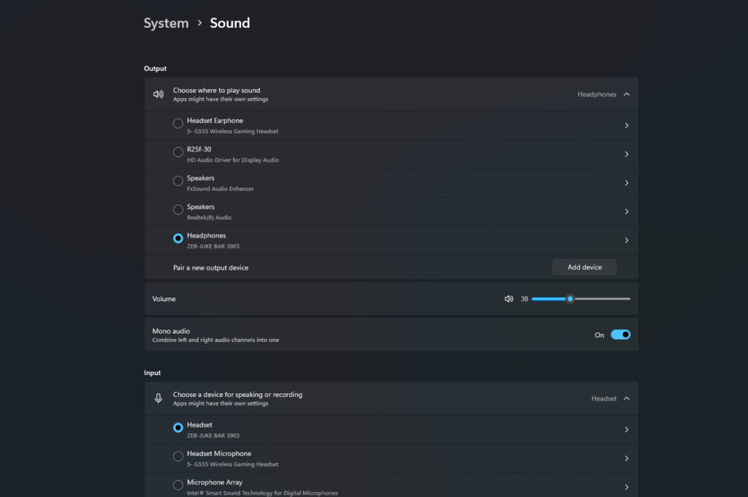Screen dimensions: 748x497
Task: Open details arrow for R25f-30 output
Action: tap(626, 154)
